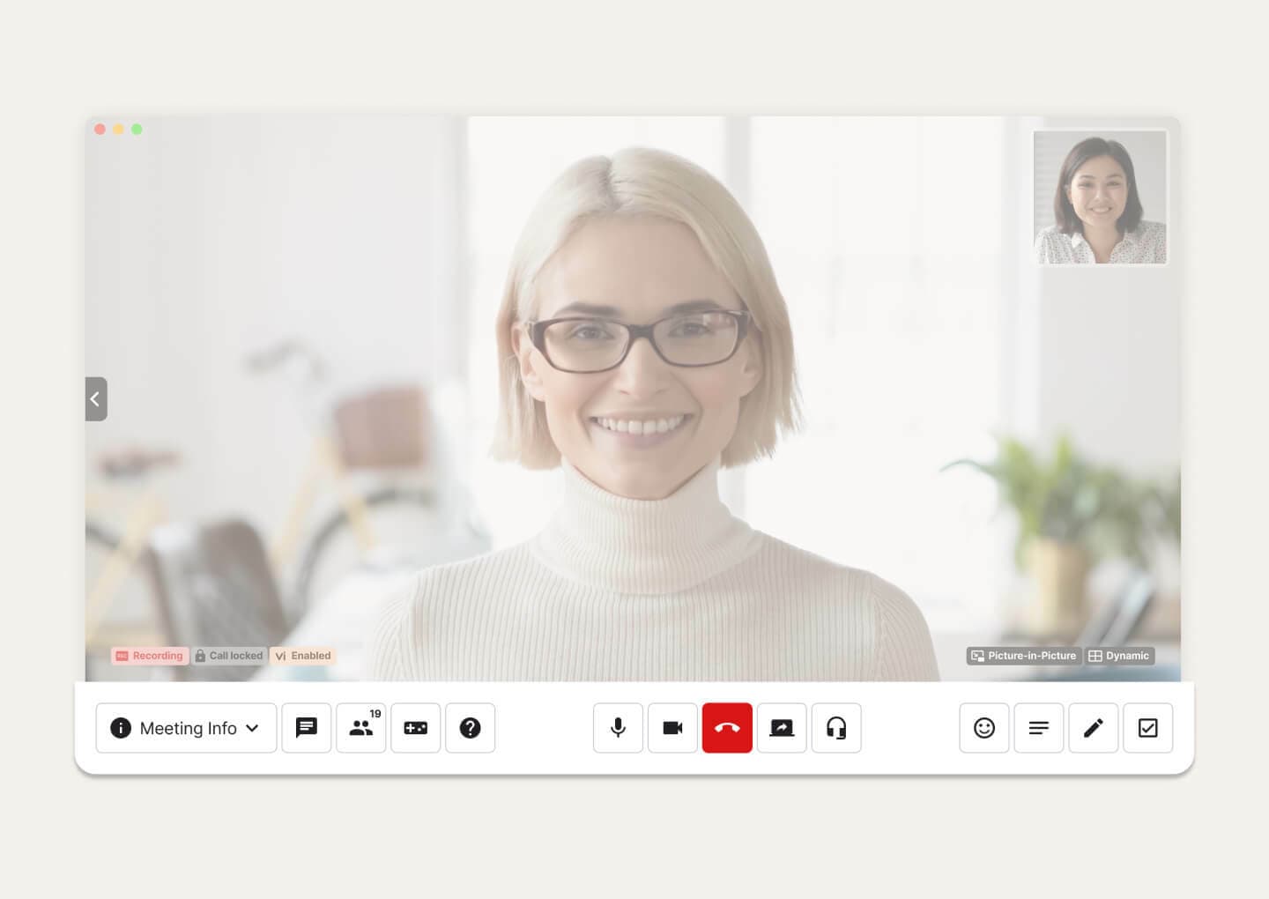
Task: Expand the left side panel arrow
Action: pos(95,399)
